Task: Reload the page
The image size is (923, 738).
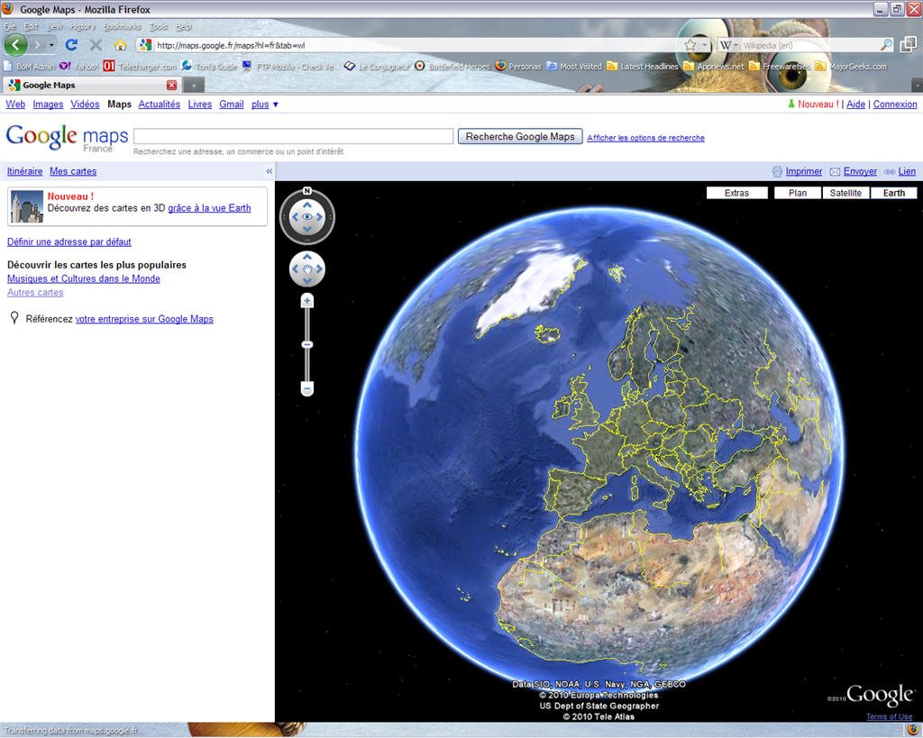Action: click(72, 45)
